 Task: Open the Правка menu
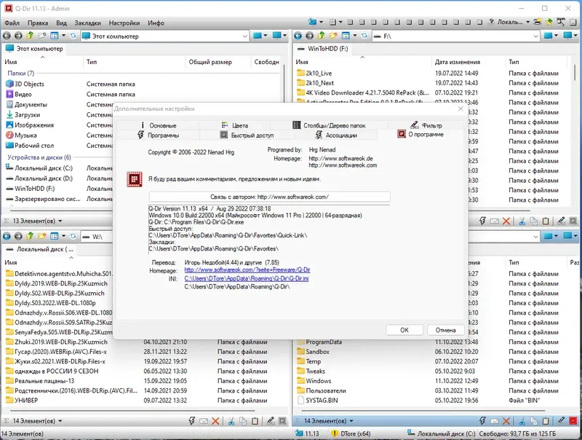(x=38, y=23)
